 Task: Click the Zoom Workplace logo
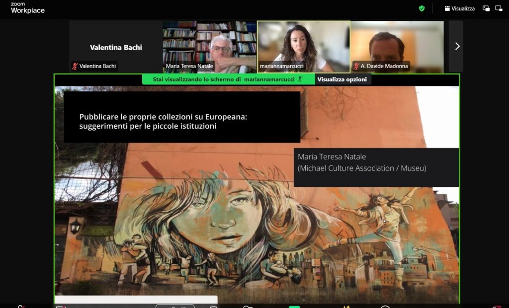click(x=28, y=8)
